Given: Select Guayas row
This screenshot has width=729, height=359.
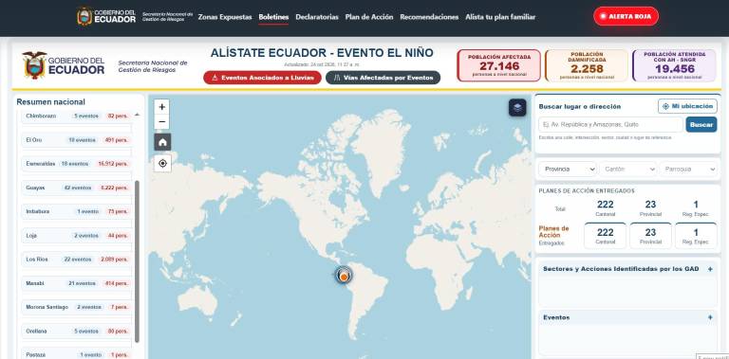Looking at the screenshot, I should click(x=77, y=188).
